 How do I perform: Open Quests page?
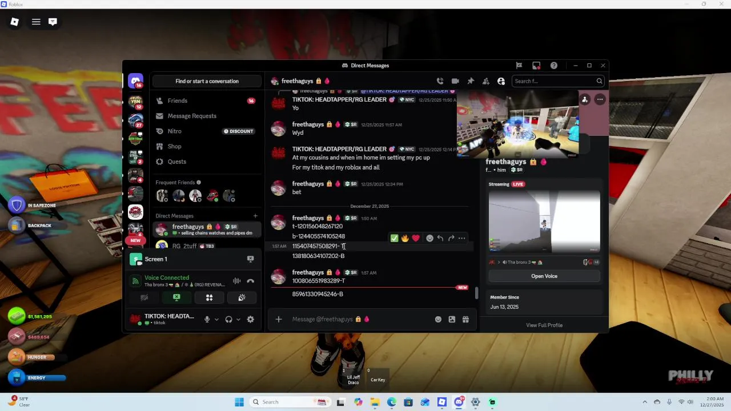pyautogui.click(x=207, y=162)
